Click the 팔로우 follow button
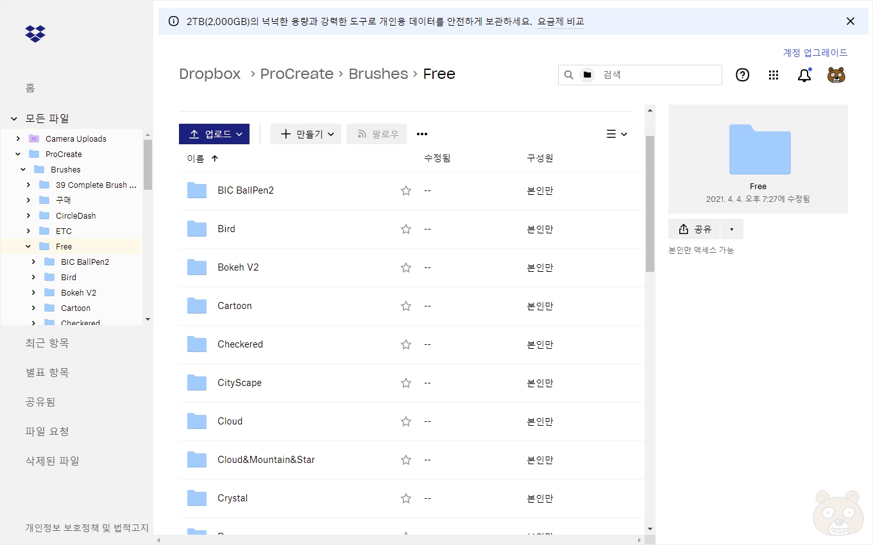The height and width of the screenshot is (545, 873). point(378,134)
